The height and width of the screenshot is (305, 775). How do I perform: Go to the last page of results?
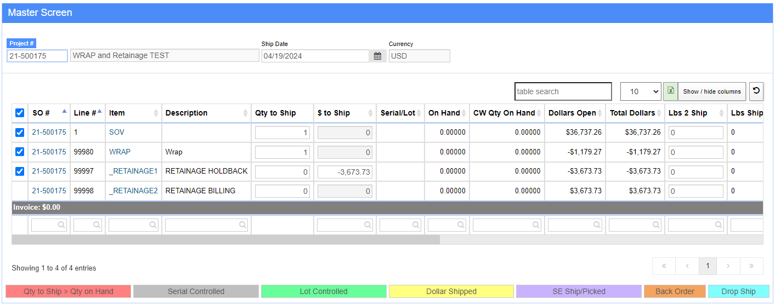751,266
